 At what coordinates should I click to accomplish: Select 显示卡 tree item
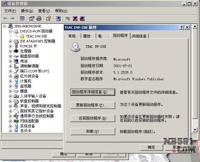(26, 131)
